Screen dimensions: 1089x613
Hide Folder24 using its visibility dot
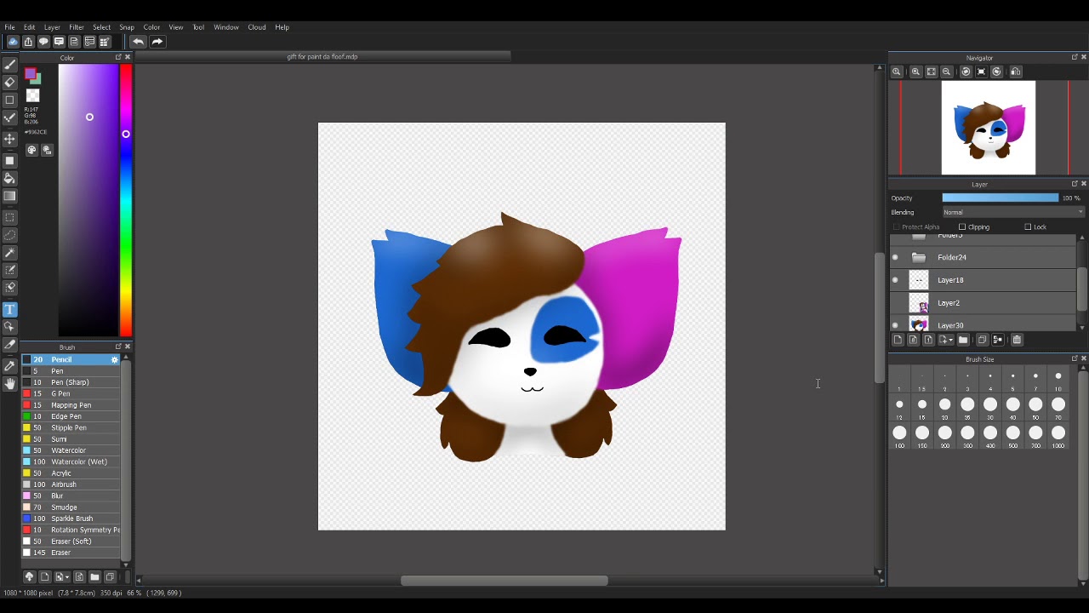pos(895,257)
